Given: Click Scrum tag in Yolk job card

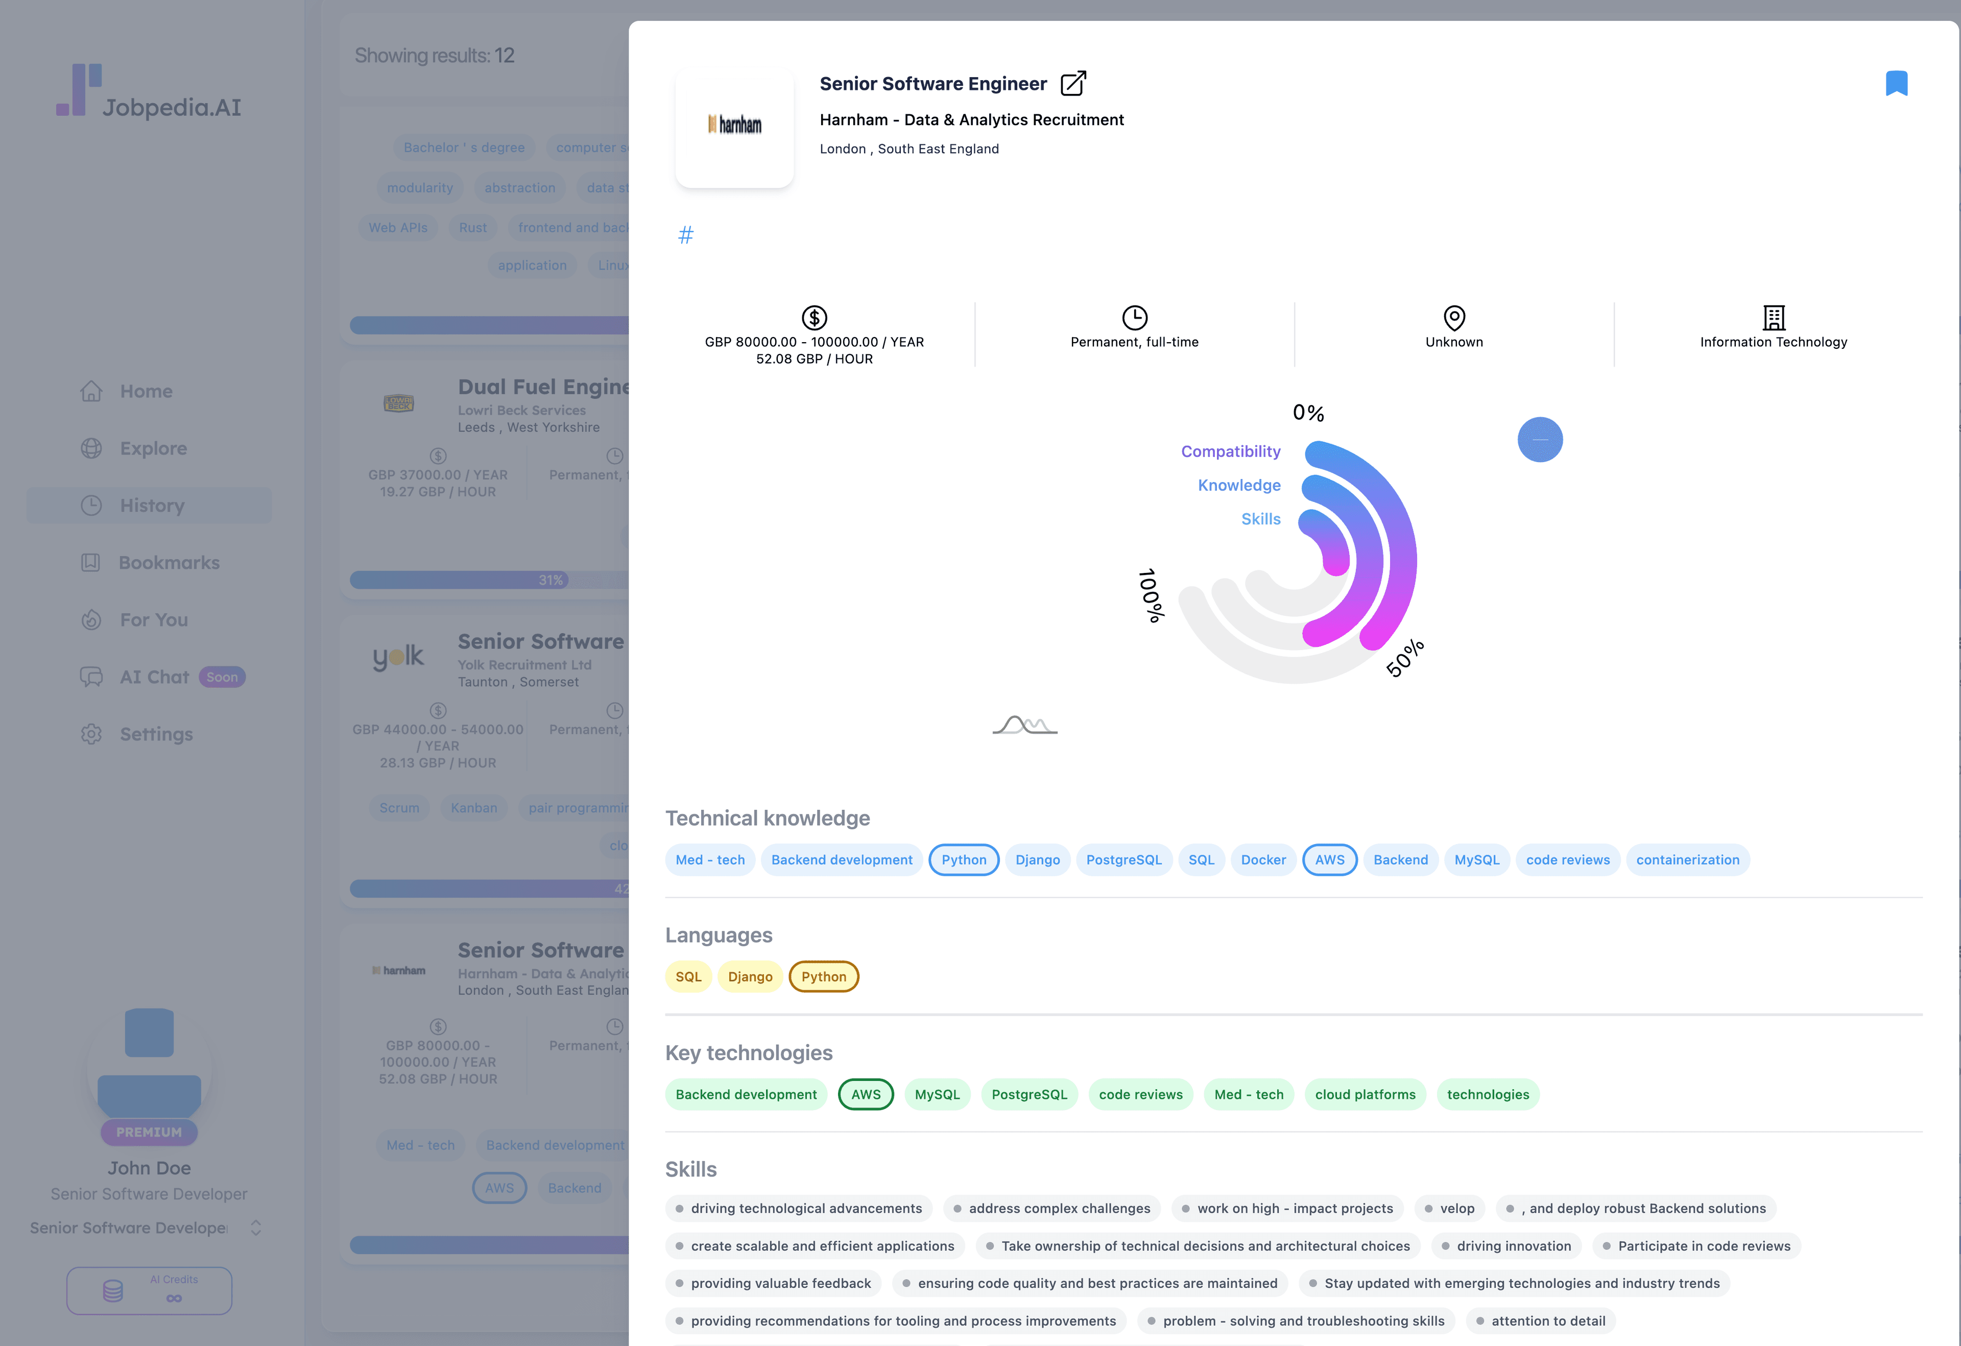Looking at the screenshot, I should tap(399, 808).
